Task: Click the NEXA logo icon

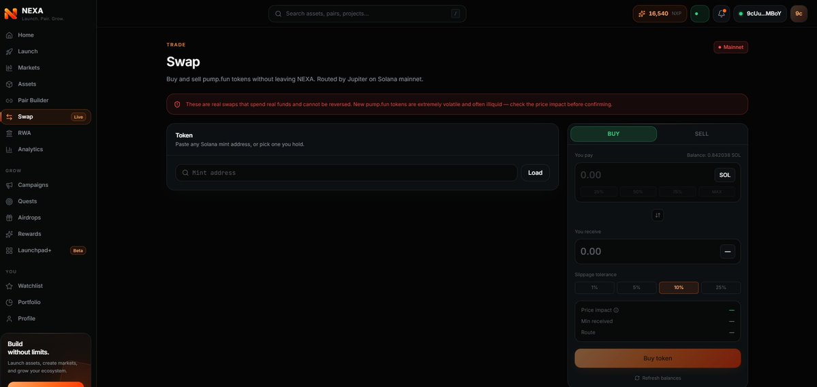Action: pyautogui.click(x=10, y=14)
